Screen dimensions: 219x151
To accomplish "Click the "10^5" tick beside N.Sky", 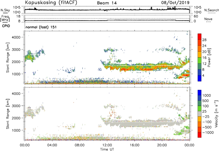I will point(17,7).
